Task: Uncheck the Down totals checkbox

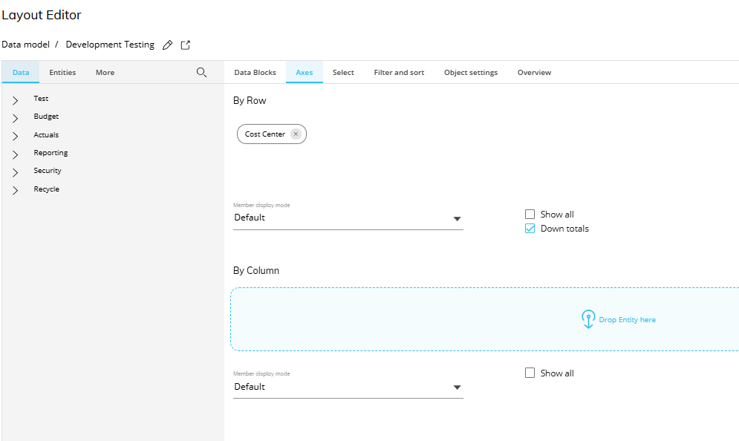Action: [x=530, y=229]
